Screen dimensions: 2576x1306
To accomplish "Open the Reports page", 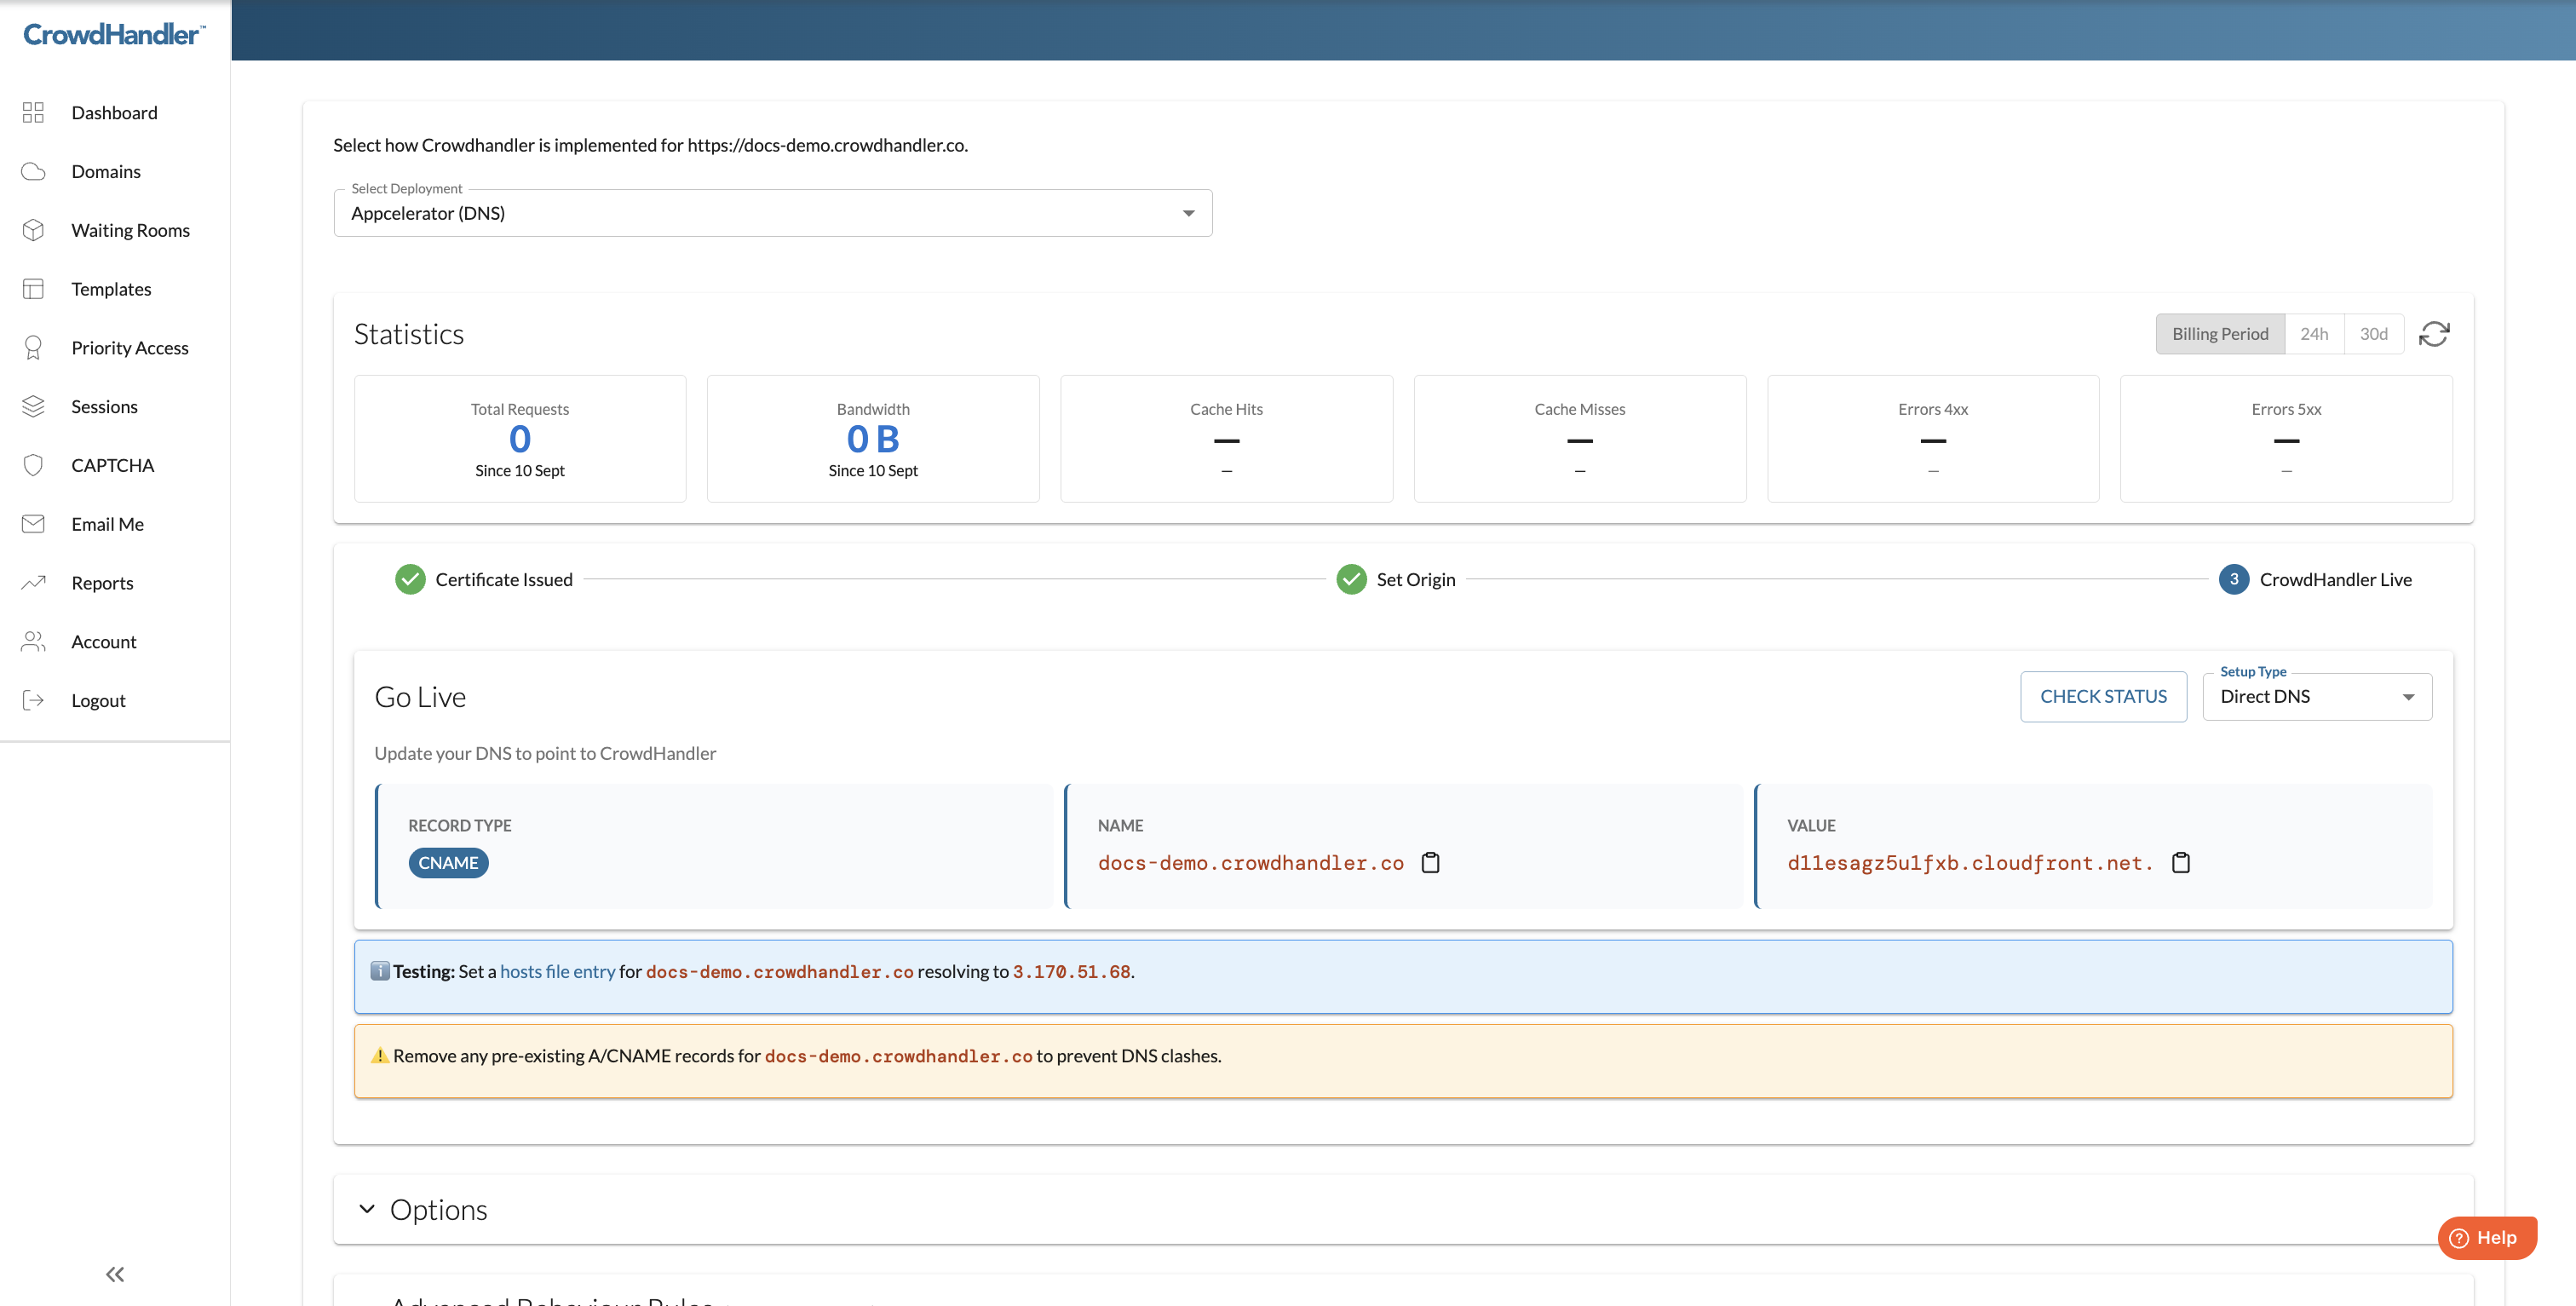I will (x=114, y=582).
